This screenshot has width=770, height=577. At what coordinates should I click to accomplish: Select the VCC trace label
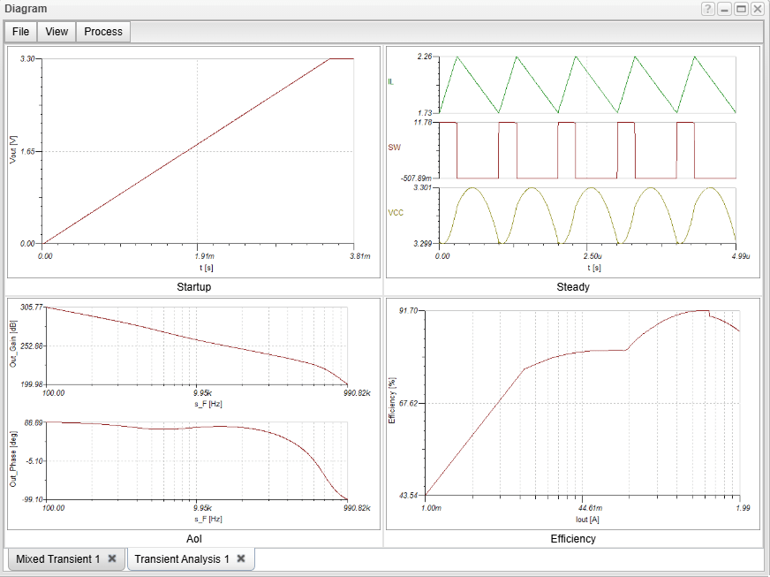click(x=396, y=213)
